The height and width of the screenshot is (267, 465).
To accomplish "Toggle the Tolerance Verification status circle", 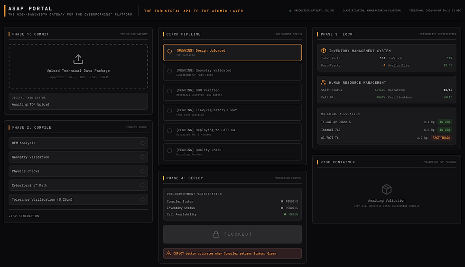I will (142, 199).
